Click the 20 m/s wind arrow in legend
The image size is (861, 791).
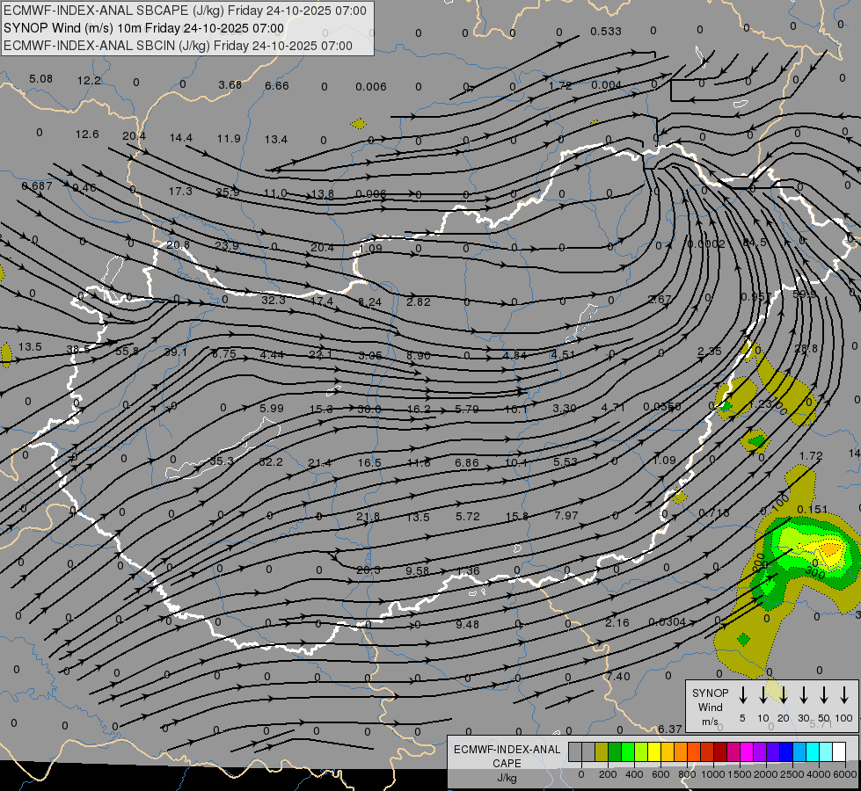point(784,695)
